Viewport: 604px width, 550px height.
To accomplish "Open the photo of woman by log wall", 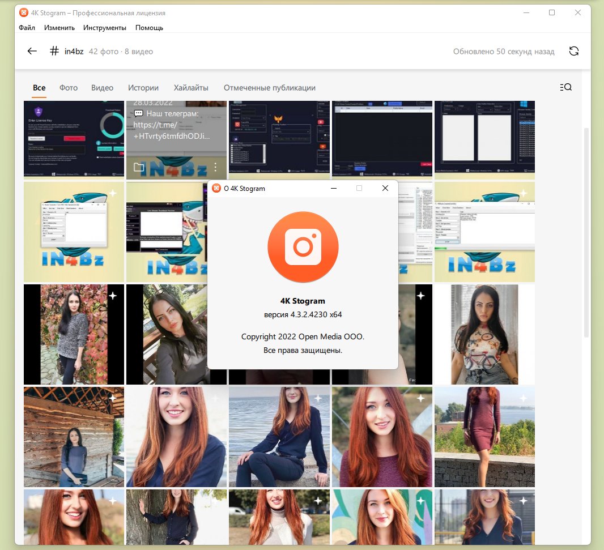I will click(x=74, y=437).
